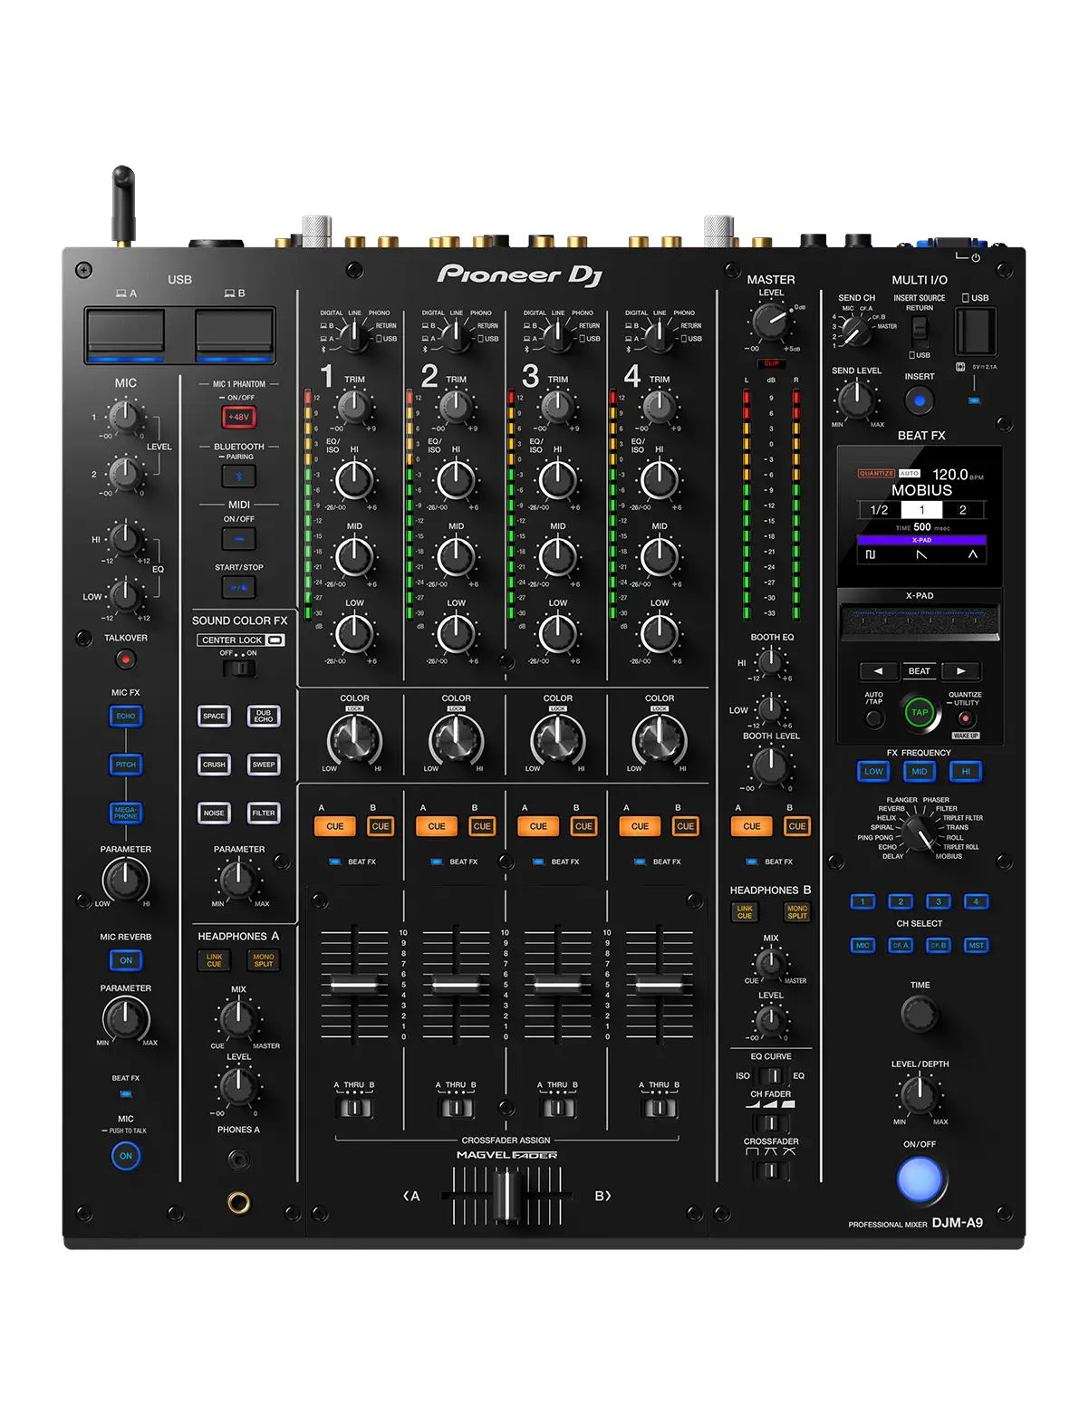Click channel 2 CUE A button
This screenshot has height=1415, width=1089.
(437, 826)
